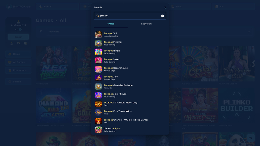Image resolution: width=260 pixels, height=146 pixels.
Task: Open the Neo Hackerz game thumbnail
Action: [x=53, y=64]
